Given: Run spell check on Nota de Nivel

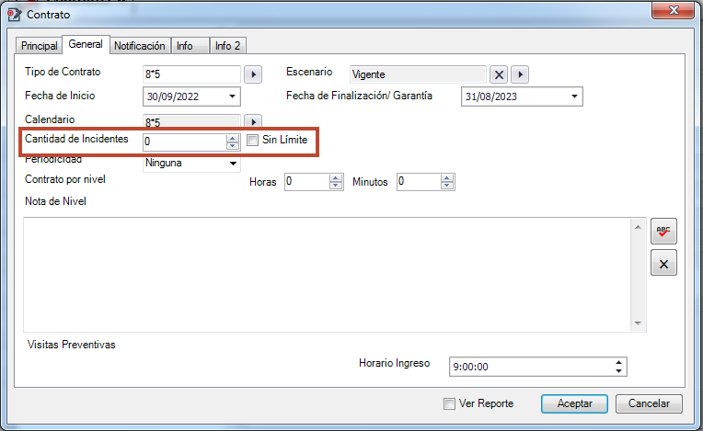Looking at the screenshot, I should (x=663, y=231).
